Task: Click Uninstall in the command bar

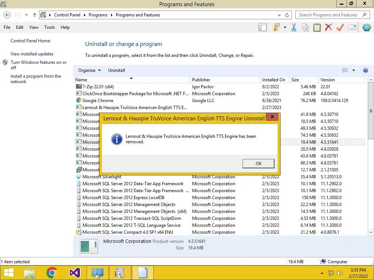Action: click(x=117, y=70)
